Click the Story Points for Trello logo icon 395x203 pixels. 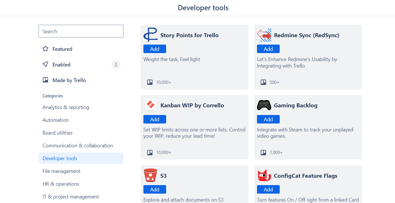(151, 35)
